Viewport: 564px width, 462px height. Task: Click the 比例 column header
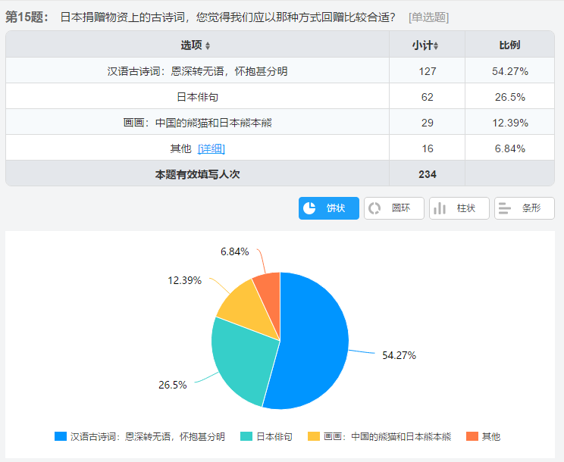point(509,45)
